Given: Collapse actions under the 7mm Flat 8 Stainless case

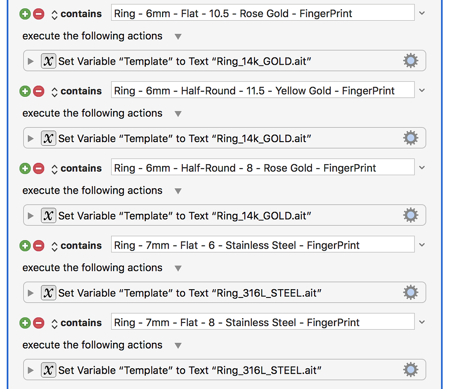Looking at the screenshot, I should point(178,345).
